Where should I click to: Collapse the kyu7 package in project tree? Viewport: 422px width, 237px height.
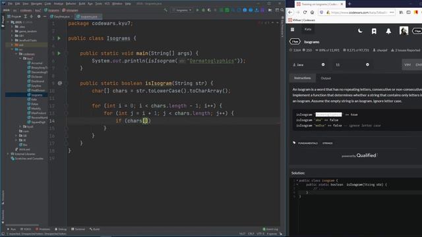pos(20,59)
